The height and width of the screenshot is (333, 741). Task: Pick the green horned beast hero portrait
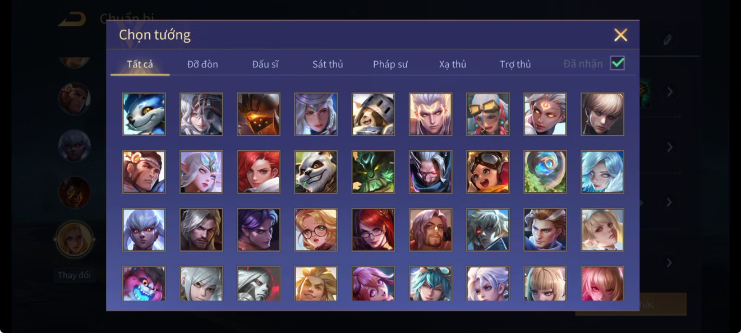[x=373, y=172]
